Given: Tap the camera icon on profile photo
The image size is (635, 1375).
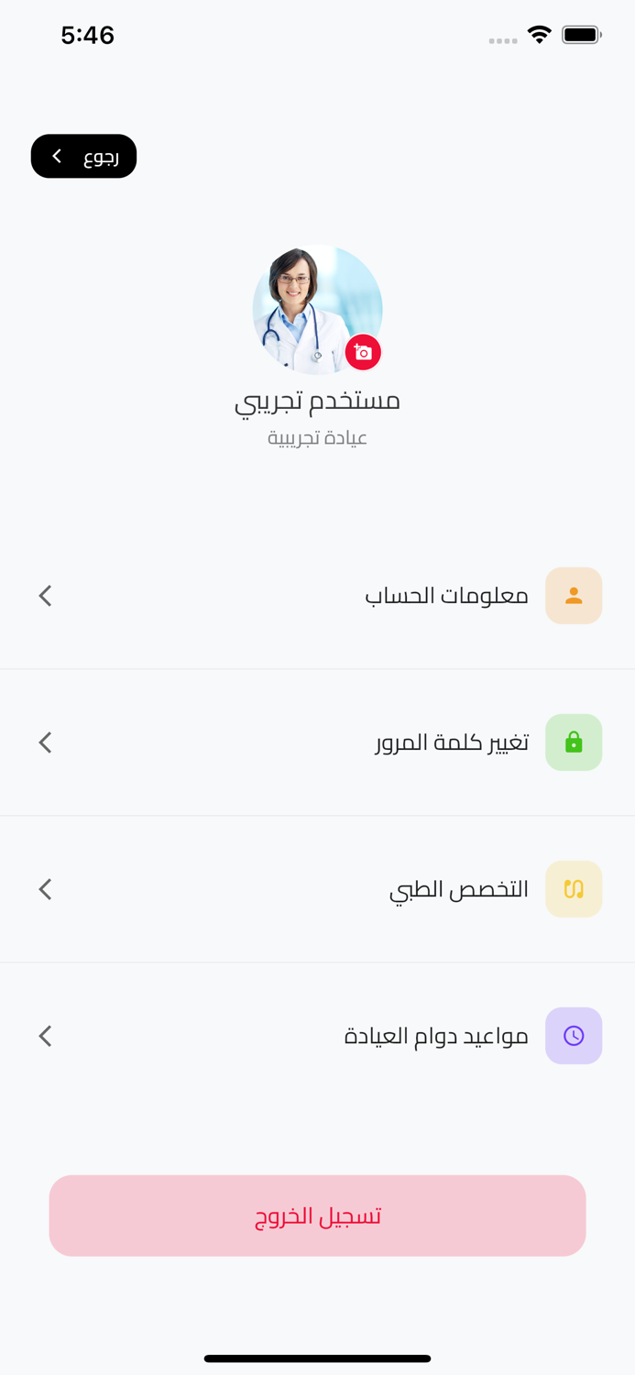Looking at the screenshot, I should [x=363, y=352].
